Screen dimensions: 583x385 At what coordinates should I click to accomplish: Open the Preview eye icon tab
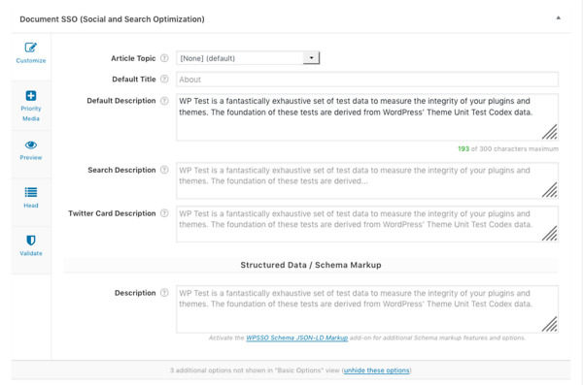pos(31,144)
